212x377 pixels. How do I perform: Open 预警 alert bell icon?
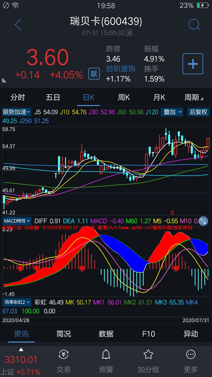[x=106, y=361]
